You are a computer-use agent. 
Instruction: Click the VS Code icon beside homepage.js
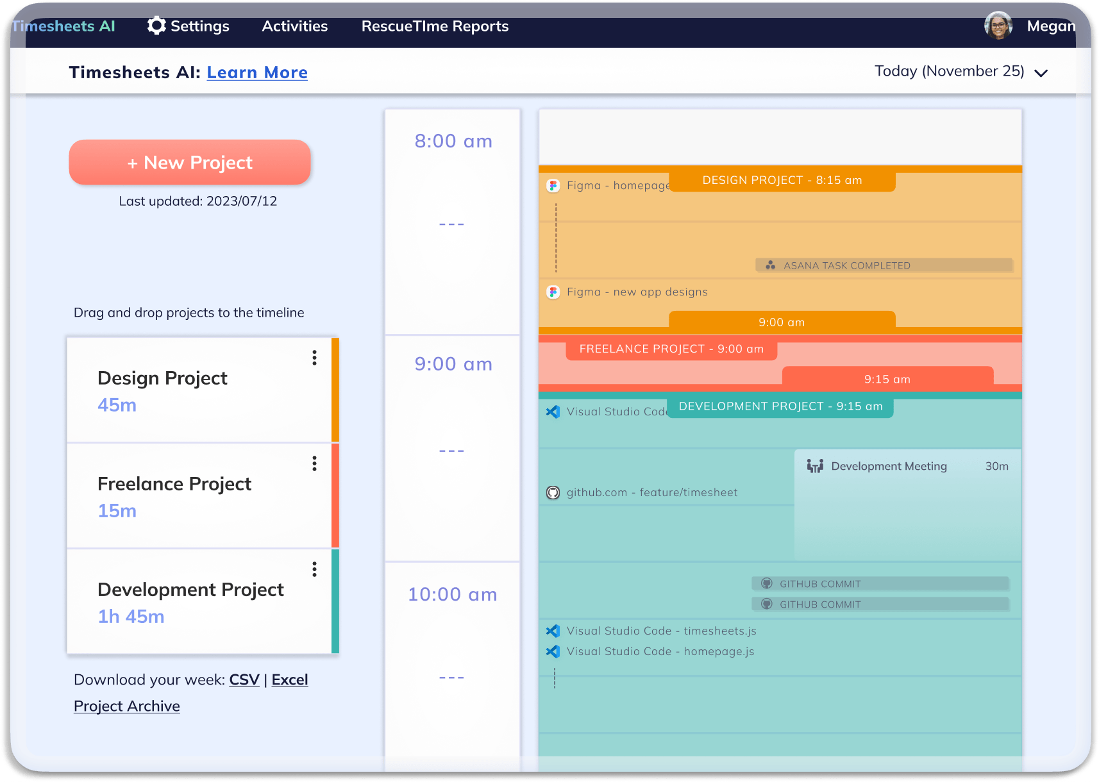coord(553,651)
